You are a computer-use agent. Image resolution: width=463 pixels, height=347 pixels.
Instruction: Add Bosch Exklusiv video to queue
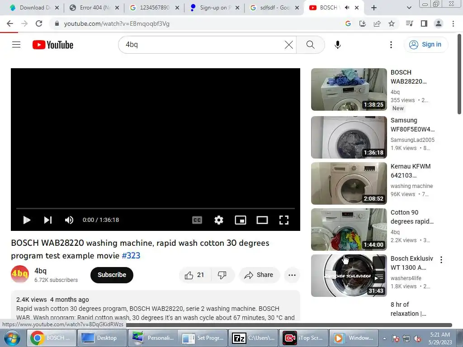tap(379, 277)
